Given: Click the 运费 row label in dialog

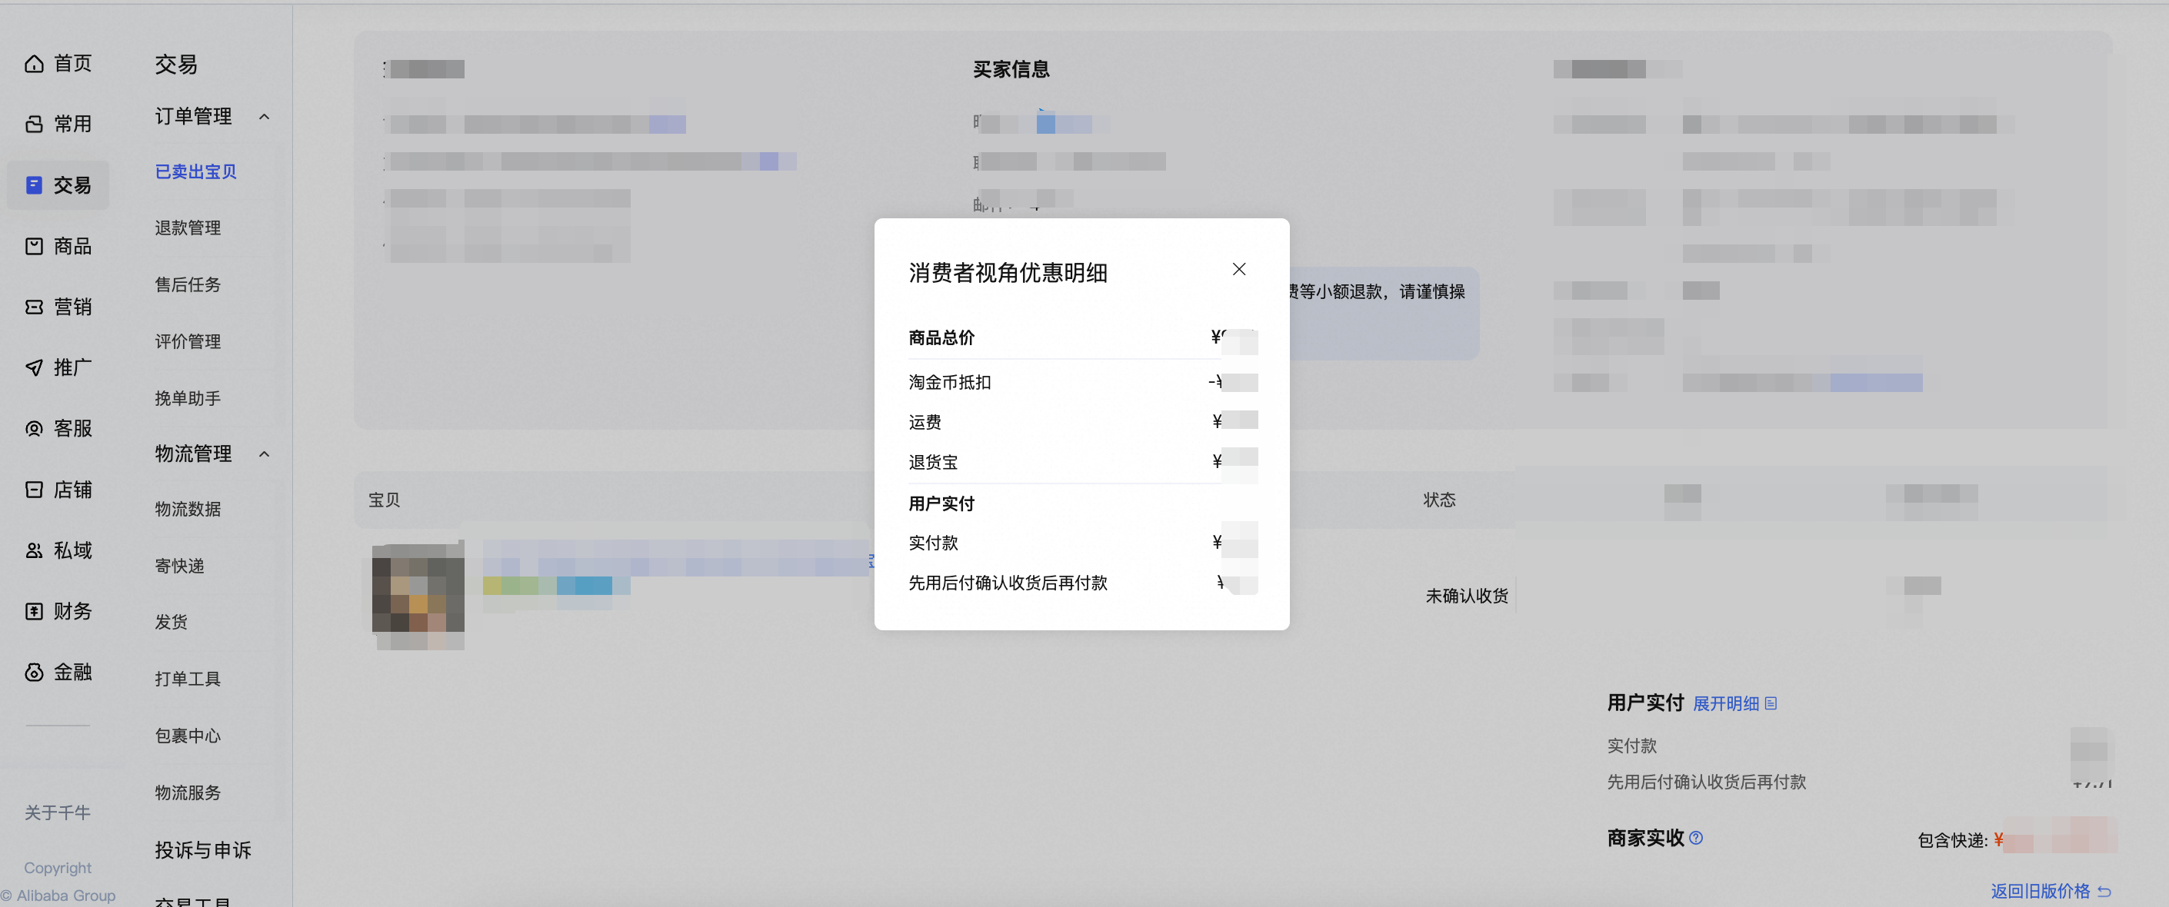Looking at the screenshot, I should (x=925, y=422).
